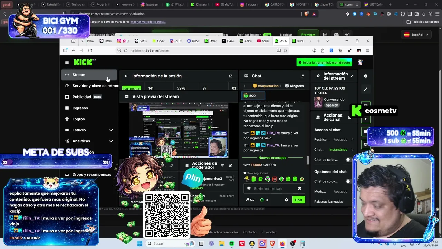Edit the Información del stream panel
The width and height of the screenshot is (442, 249).
(x=352, y=76)
